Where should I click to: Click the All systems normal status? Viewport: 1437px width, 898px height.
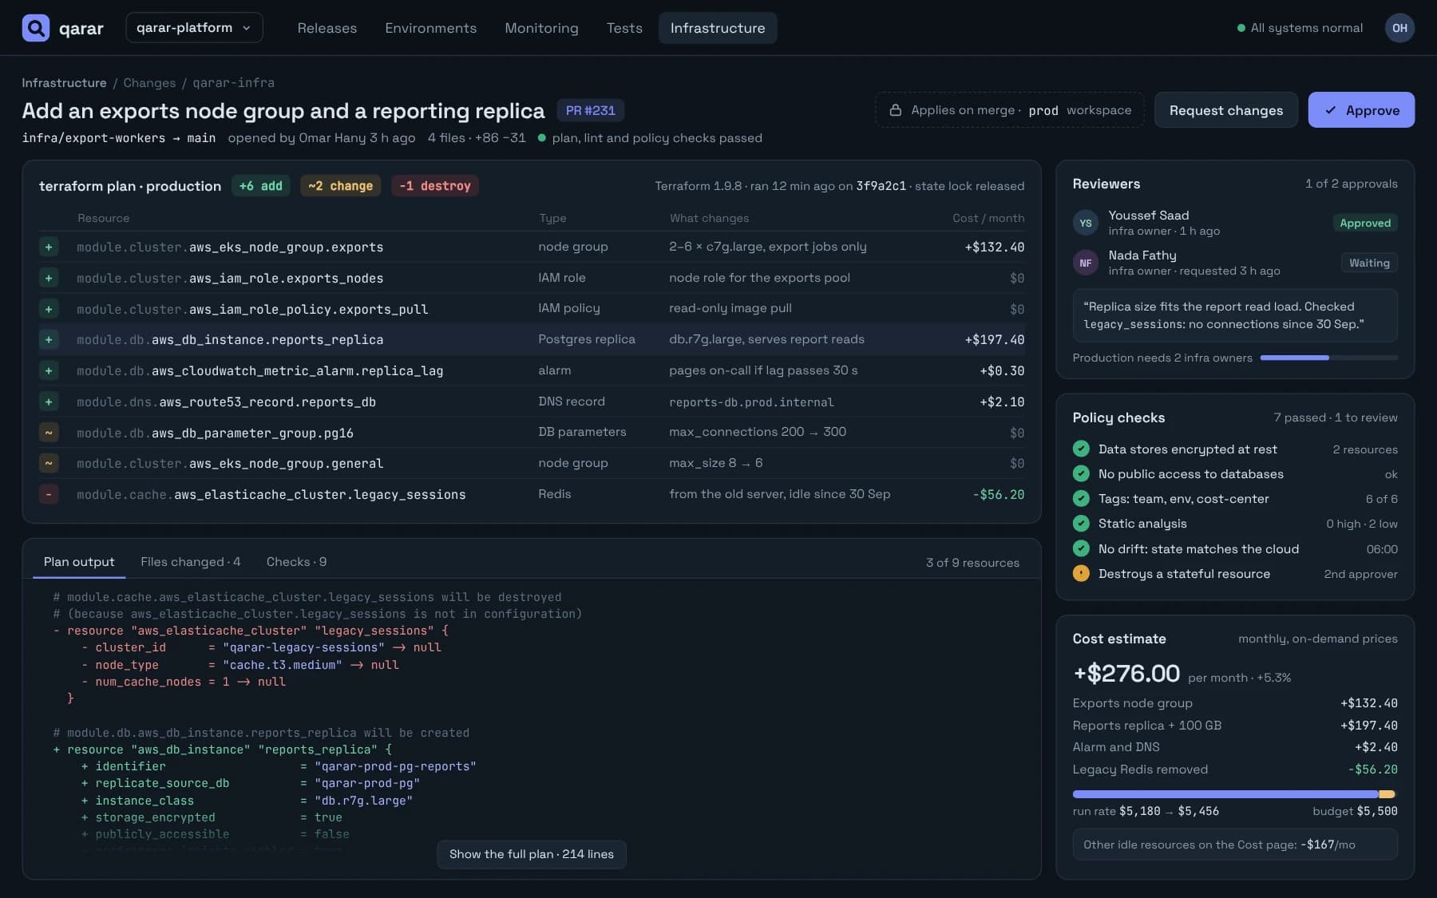(1300, 28)
